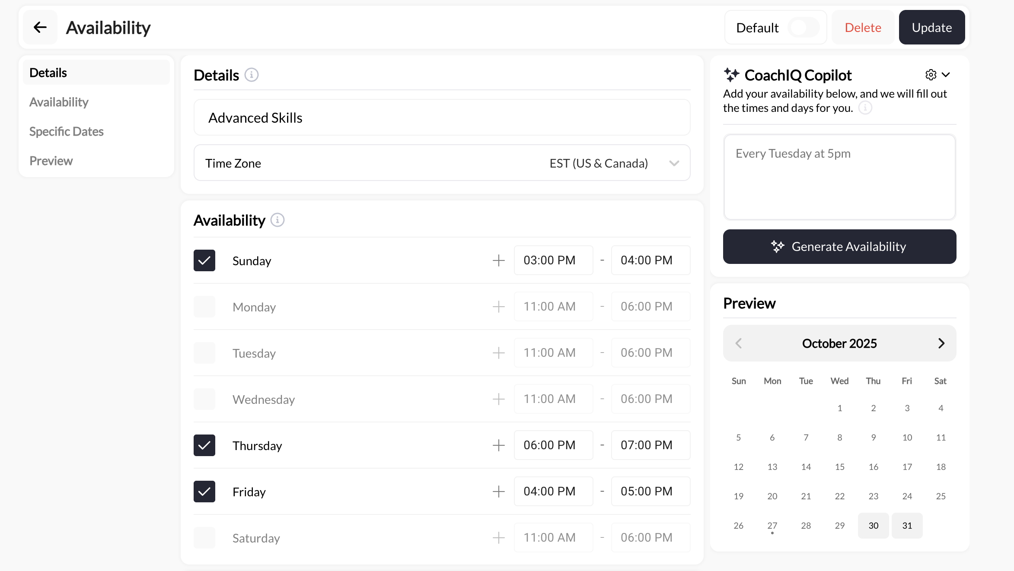Click Generate Availability

tap(839, 246)
